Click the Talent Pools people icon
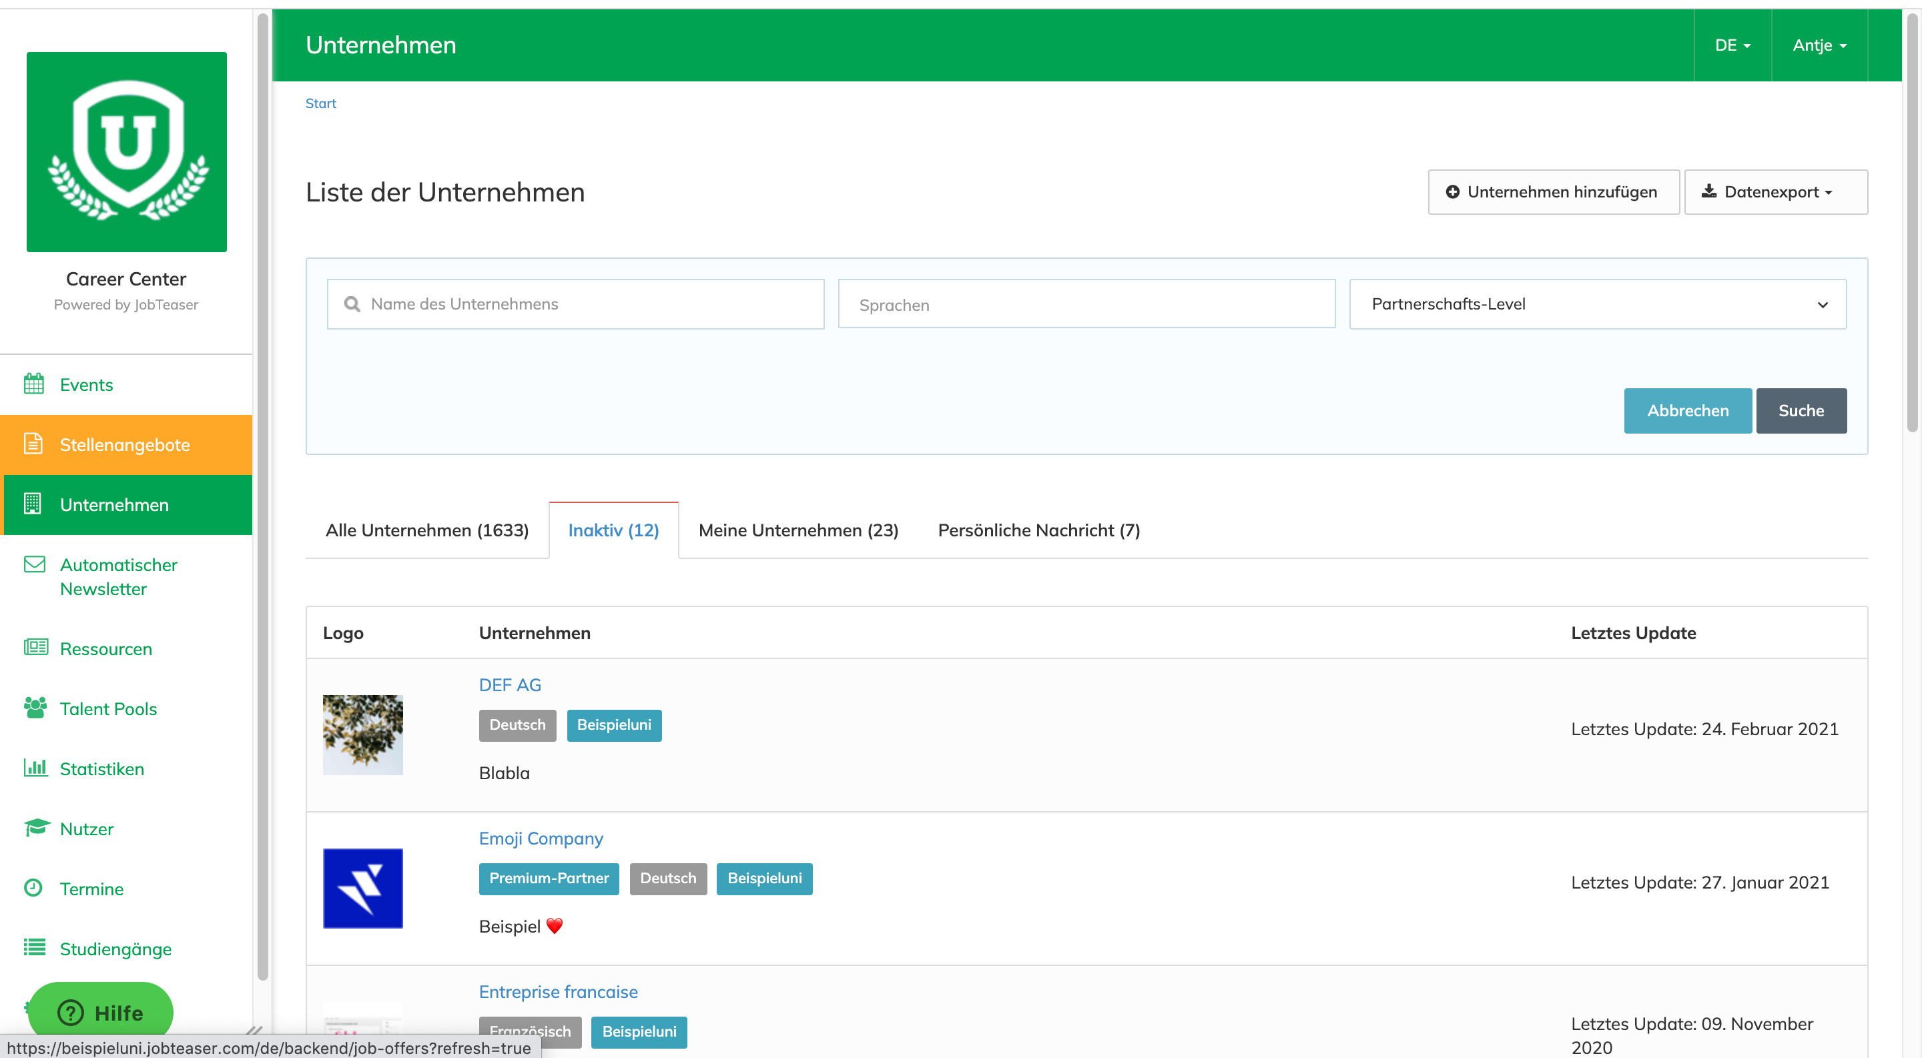The width and height of the screenshot is (1922, 1058). click(x=35, y=708)
